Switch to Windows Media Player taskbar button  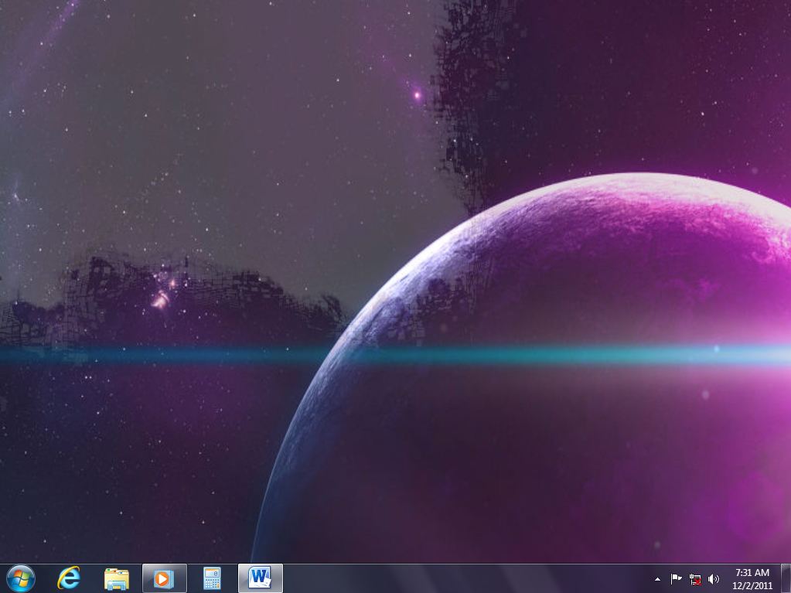(165, 578)
